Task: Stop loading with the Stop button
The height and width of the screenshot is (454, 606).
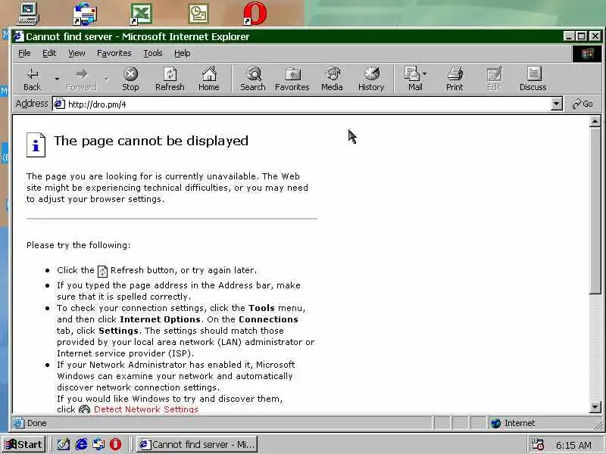Action: (x=130, y=79)
